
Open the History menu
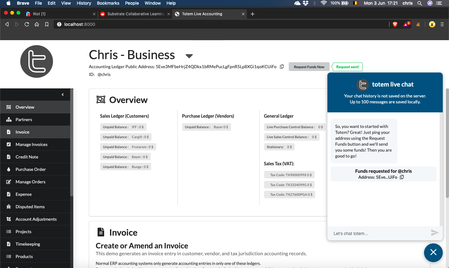84,3
